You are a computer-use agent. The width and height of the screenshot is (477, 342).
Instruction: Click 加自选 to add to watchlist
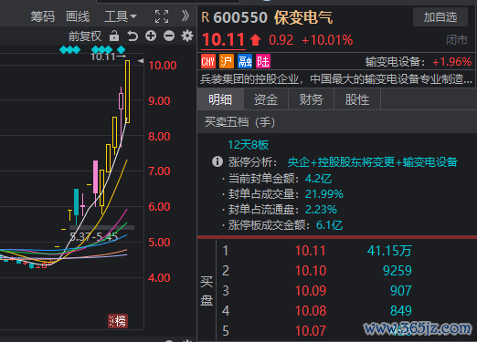pos(440,17)
